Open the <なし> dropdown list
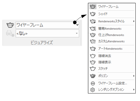This screenshot has height=101, width=140. (x=77, y=33)
